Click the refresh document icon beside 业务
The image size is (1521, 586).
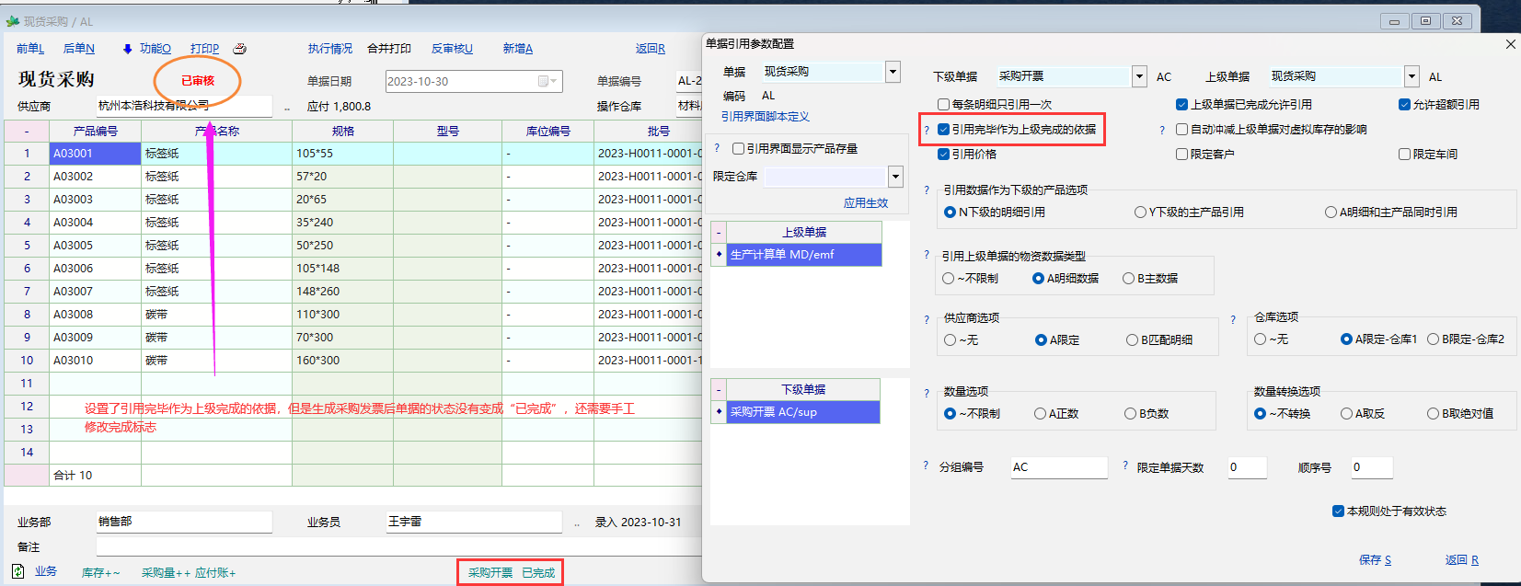(18, 571)
